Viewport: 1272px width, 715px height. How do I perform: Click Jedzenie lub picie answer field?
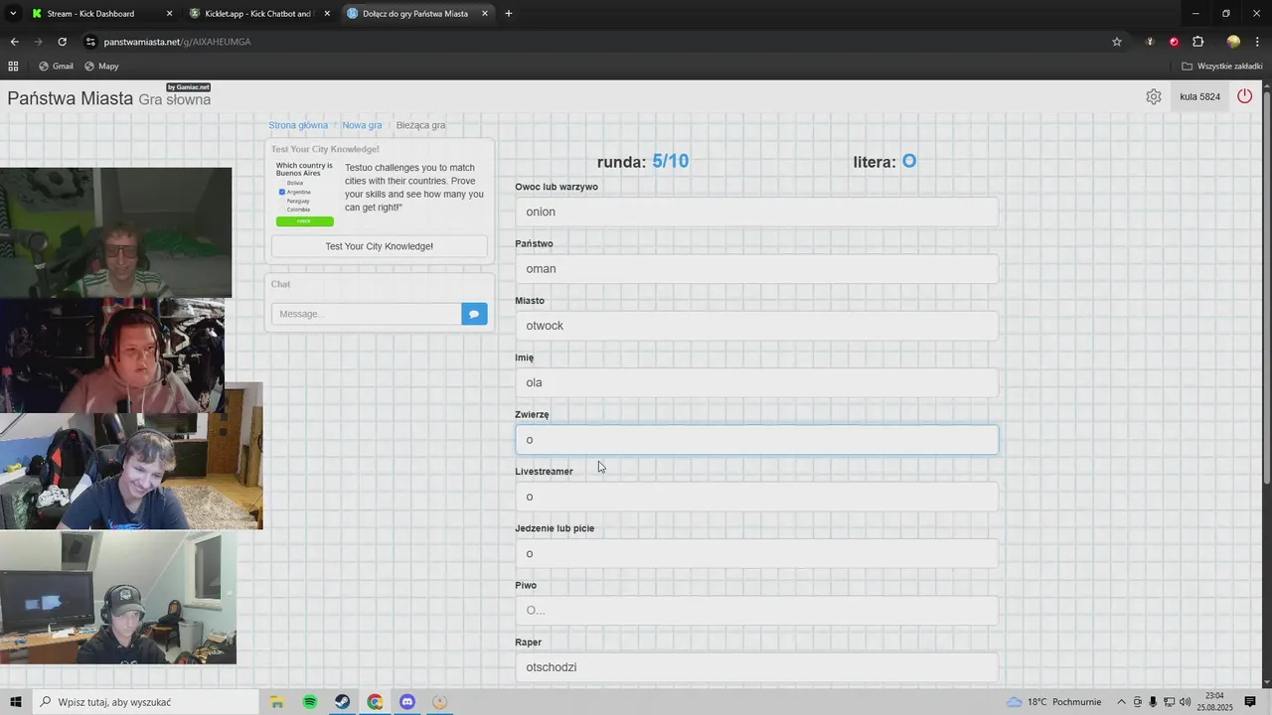756,553
